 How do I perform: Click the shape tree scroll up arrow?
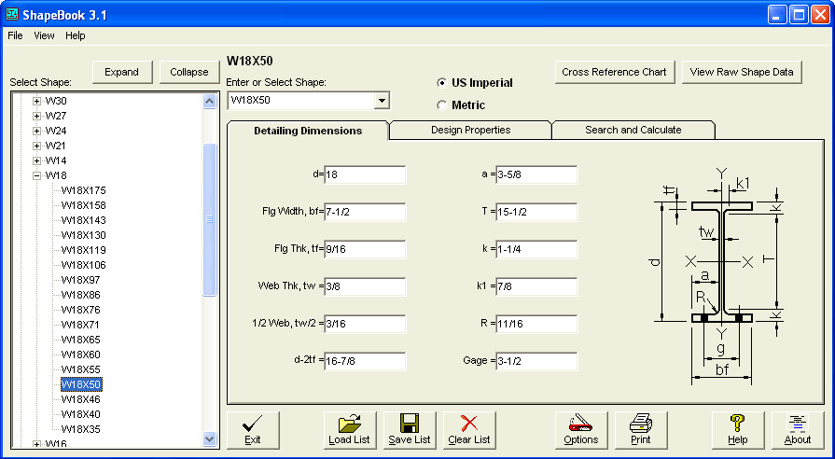pyautogui.click(x=209, y=101)
